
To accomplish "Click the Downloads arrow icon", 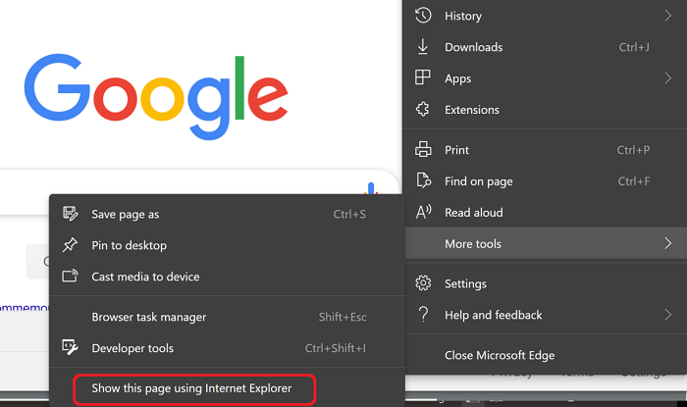I will 423,47.
